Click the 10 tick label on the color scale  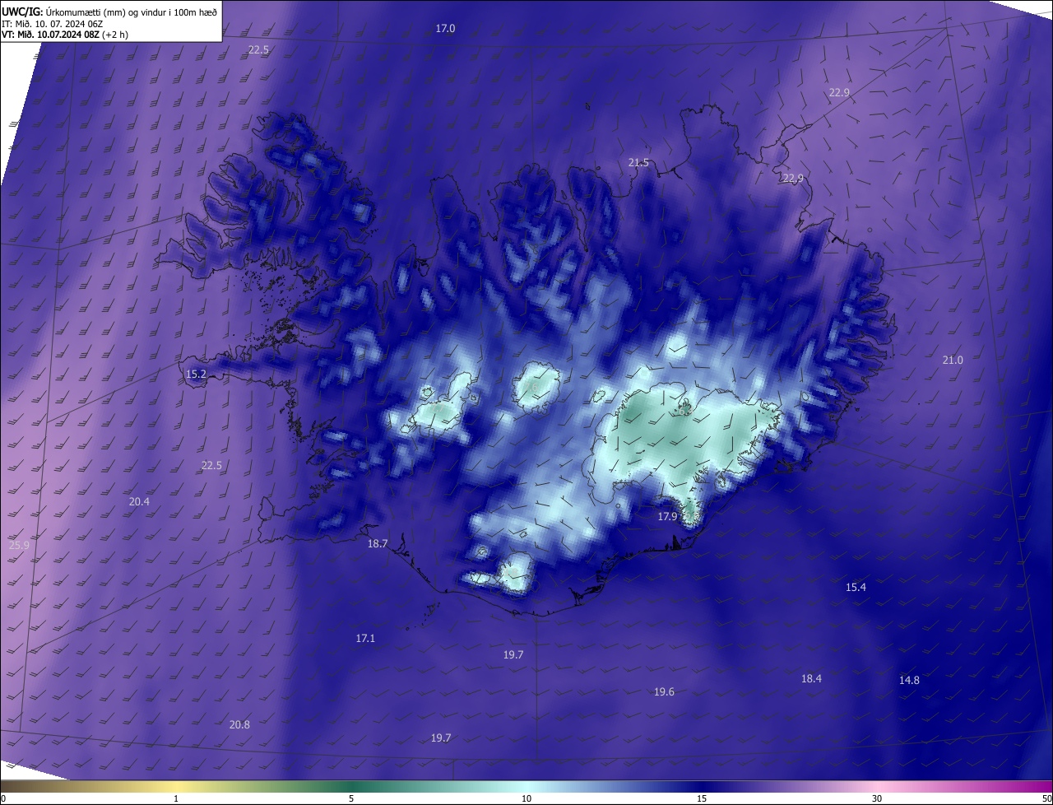tap(526, 799)
